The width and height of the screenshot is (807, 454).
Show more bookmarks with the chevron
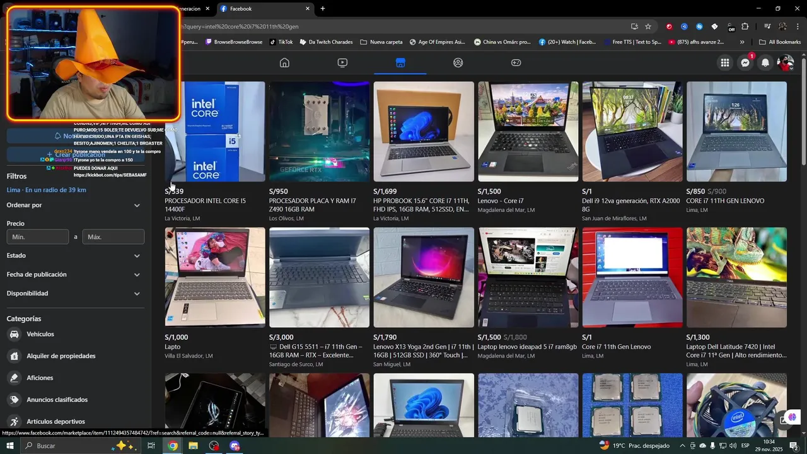[742, 42]
